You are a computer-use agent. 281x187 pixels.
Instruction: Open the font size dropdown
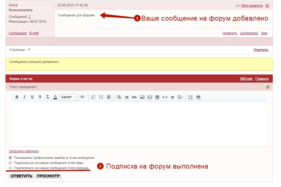point(82,97)
